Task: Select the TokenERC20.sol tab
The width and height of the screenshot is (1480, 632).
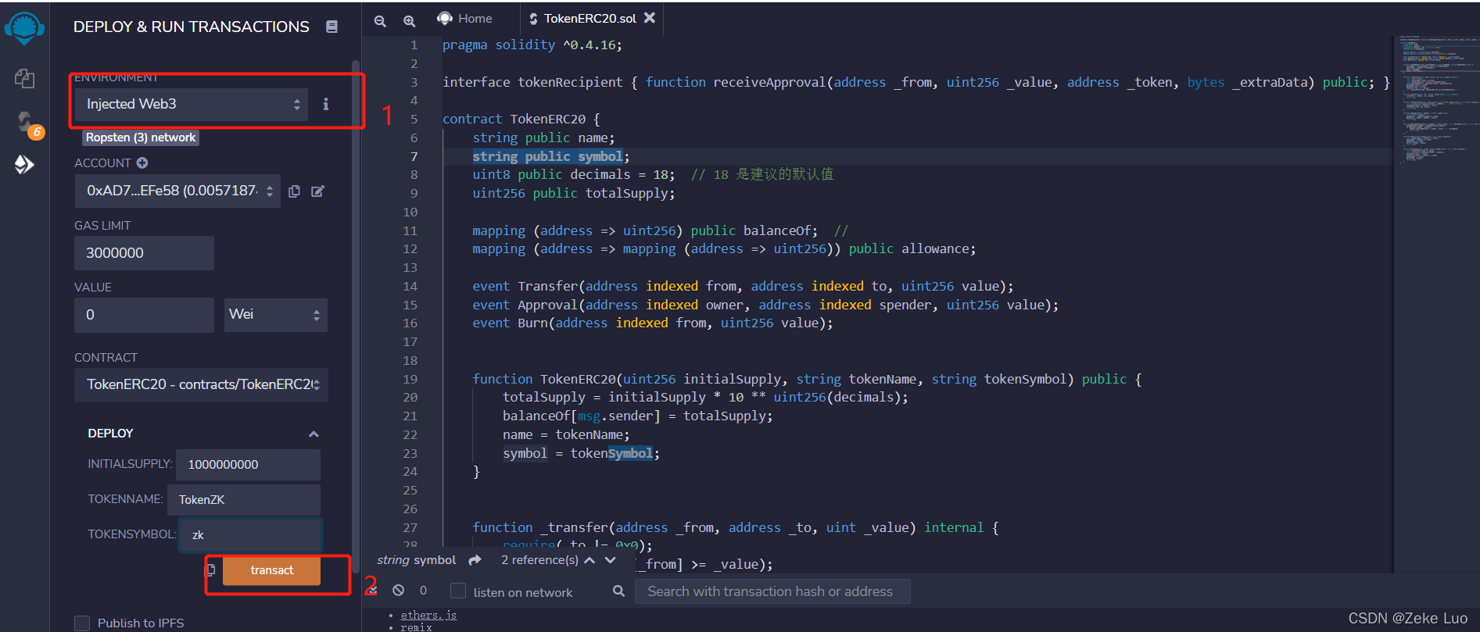Action: [x=590, y=18]
